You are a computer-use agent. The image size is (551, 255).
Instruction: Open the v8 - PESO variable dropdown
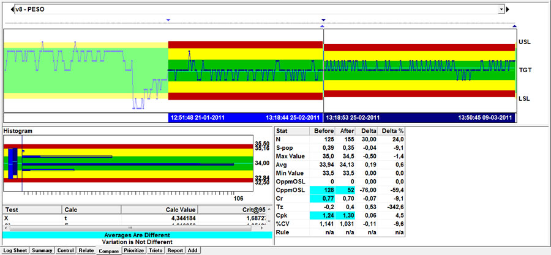click(x=501, y=9)
